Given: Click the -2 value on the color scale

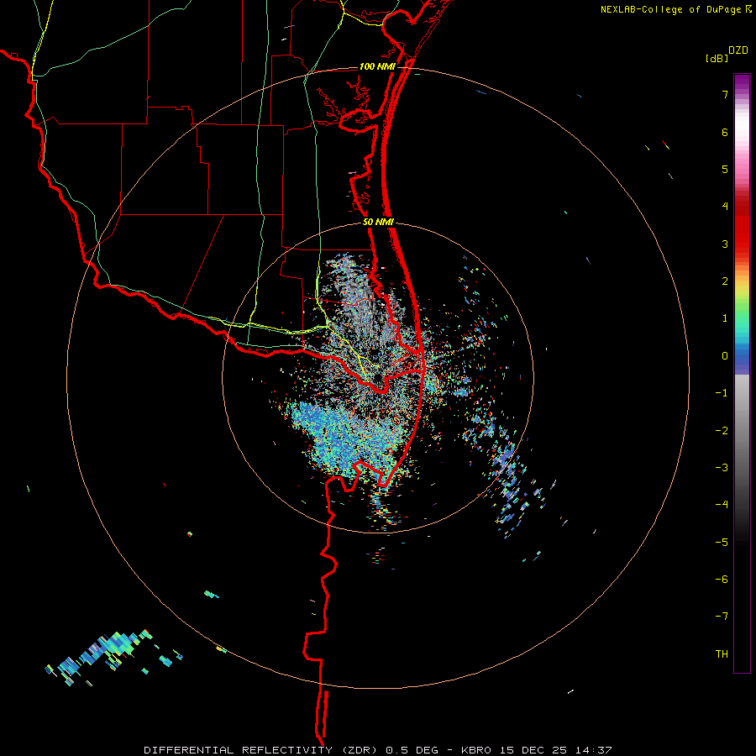Looking at the screenshot, I should click(x=722, y=430).
